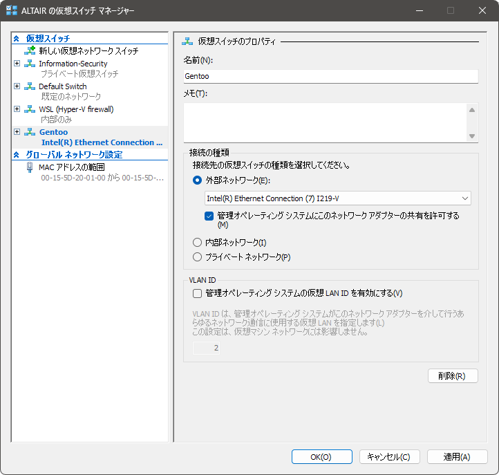Collapse the 仮想スイッチ section chevron
The width and height of the screenshot is (499, 475).
[17, 39]
